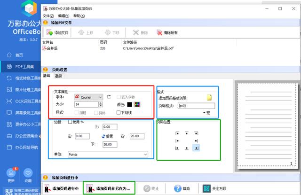The height and width of the screenshot is (195, 301).
Task: Click the OfficeBox hexagon logo
Action: pos(29,8)
